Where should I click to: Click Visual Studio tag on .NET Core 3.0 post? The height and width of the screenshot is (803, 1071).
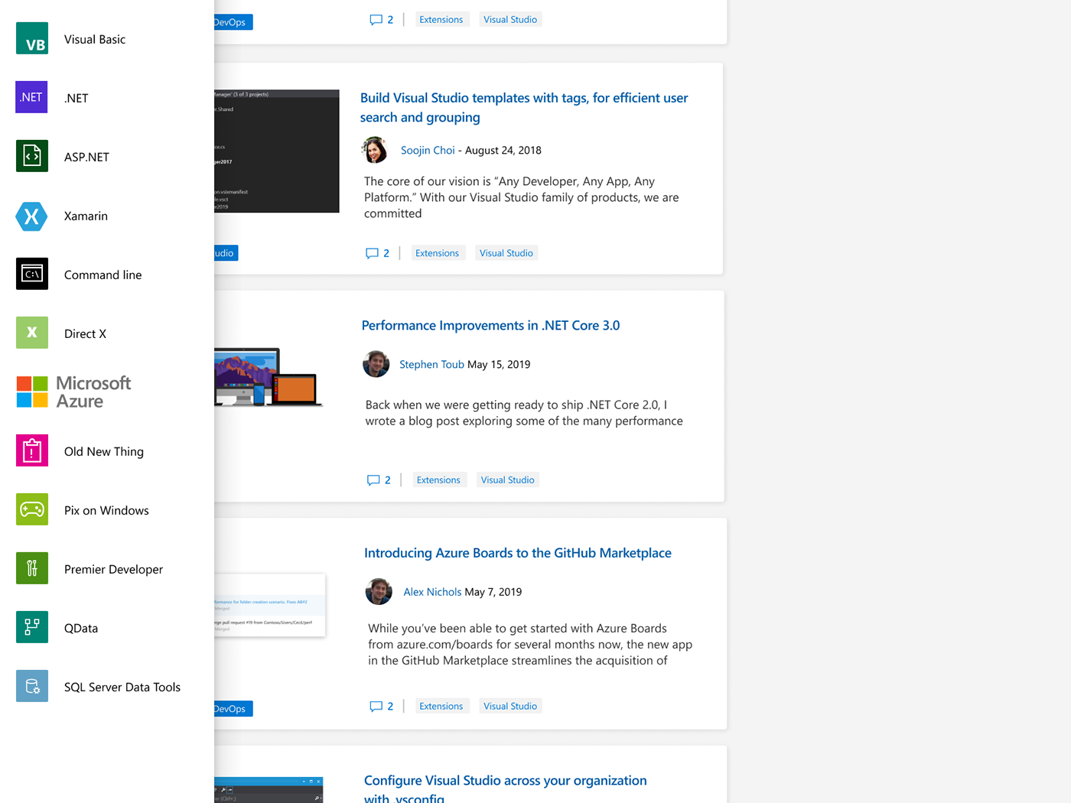508,480
